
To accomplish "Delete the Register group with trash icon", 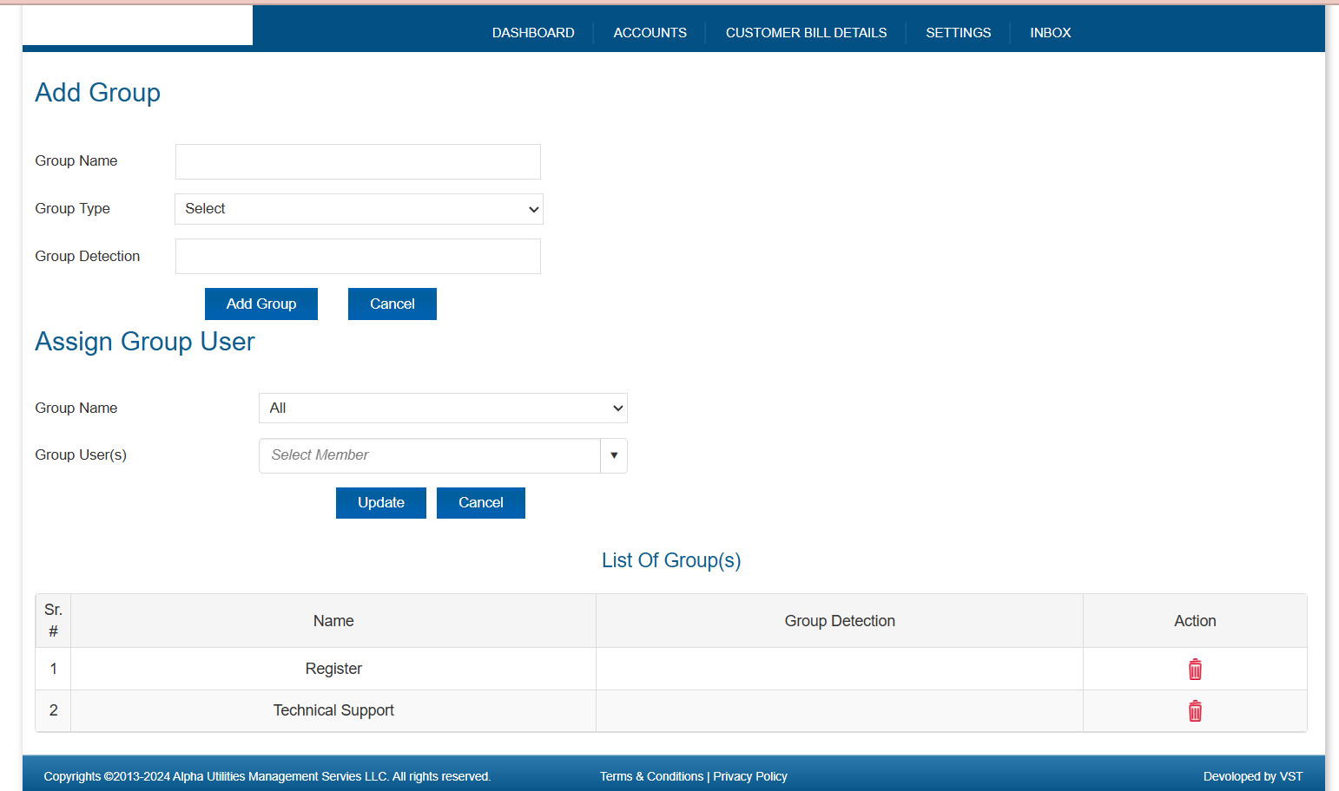I will [1195, 669].
